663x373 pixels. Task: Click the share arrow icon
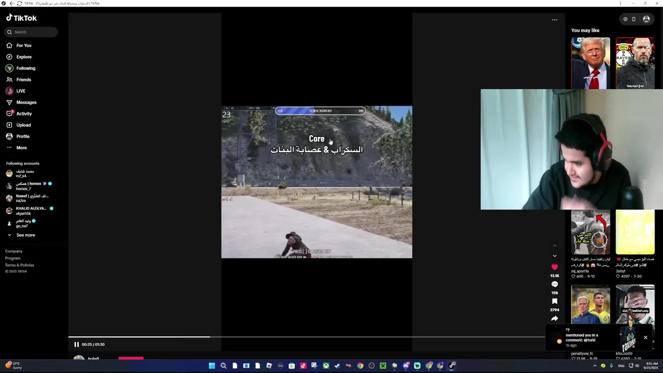tap(555, 318)
